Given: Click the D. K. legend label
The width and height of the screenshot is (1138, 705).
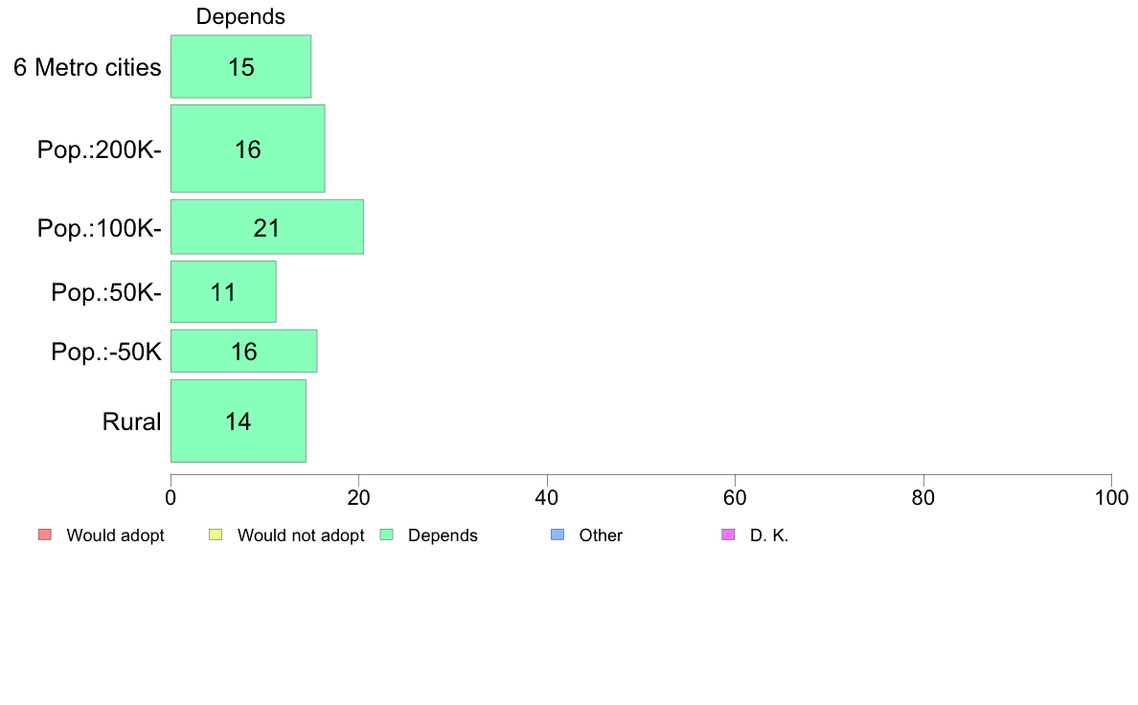Looking at the screenshot, I should tap(768, 535).
